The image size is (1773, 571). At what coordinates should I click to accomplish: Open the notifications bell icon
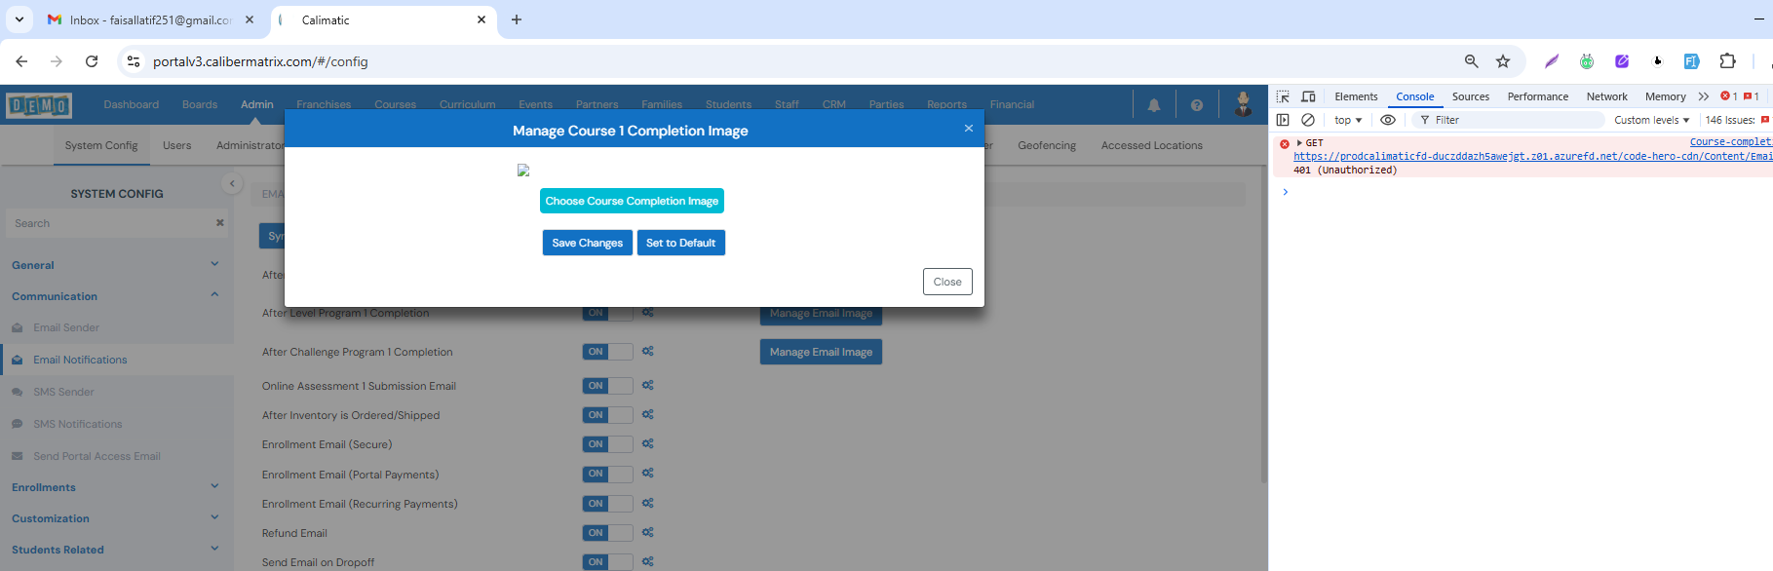(1154, 105)
